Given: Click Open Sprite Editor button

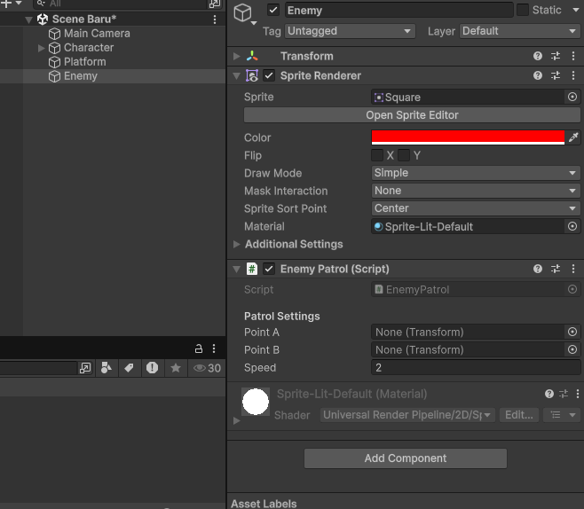Looking at the screenshot, I should tap(412, 115).
